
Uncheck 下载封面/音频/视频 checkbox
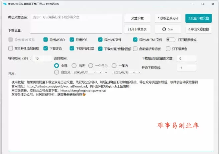pos(100,49)
